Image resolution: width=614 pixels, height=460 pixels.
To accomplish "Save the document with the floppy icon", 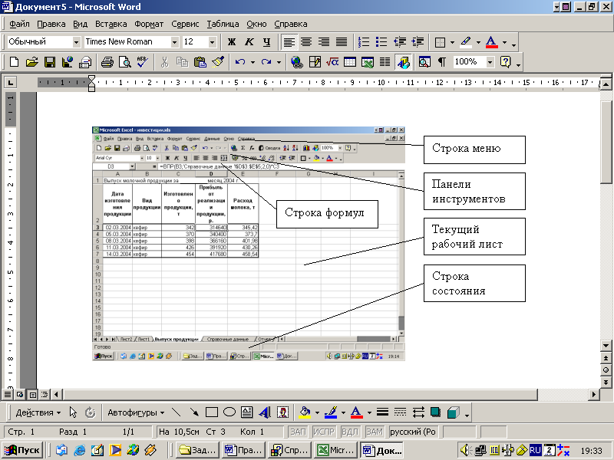I will pos(50,62).
